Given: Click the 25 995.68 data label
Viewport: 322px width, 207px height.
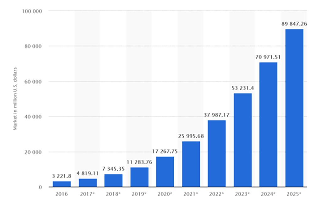Looking at the screenshot, I should (191, 136).
